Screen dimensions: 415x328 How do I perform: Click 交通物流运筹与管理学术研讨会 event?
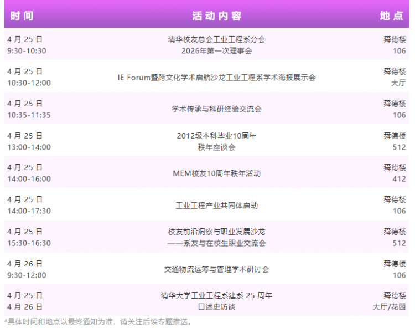(217, 269)
